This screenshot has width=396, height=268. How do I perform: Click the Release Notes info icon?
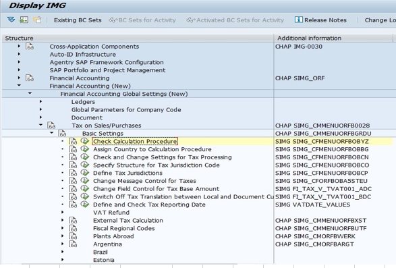(298, 20)
